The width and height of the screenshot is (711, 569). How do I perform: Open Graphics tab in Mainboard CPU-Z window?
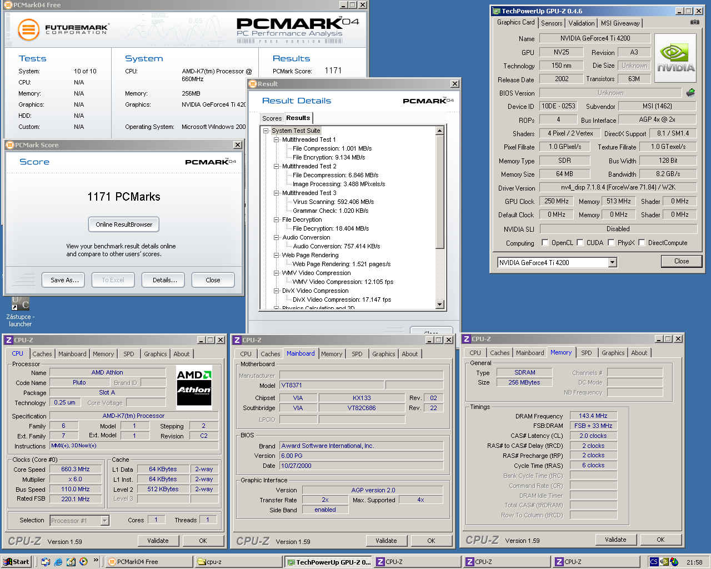pyautogui.click(x=384, y=354)
